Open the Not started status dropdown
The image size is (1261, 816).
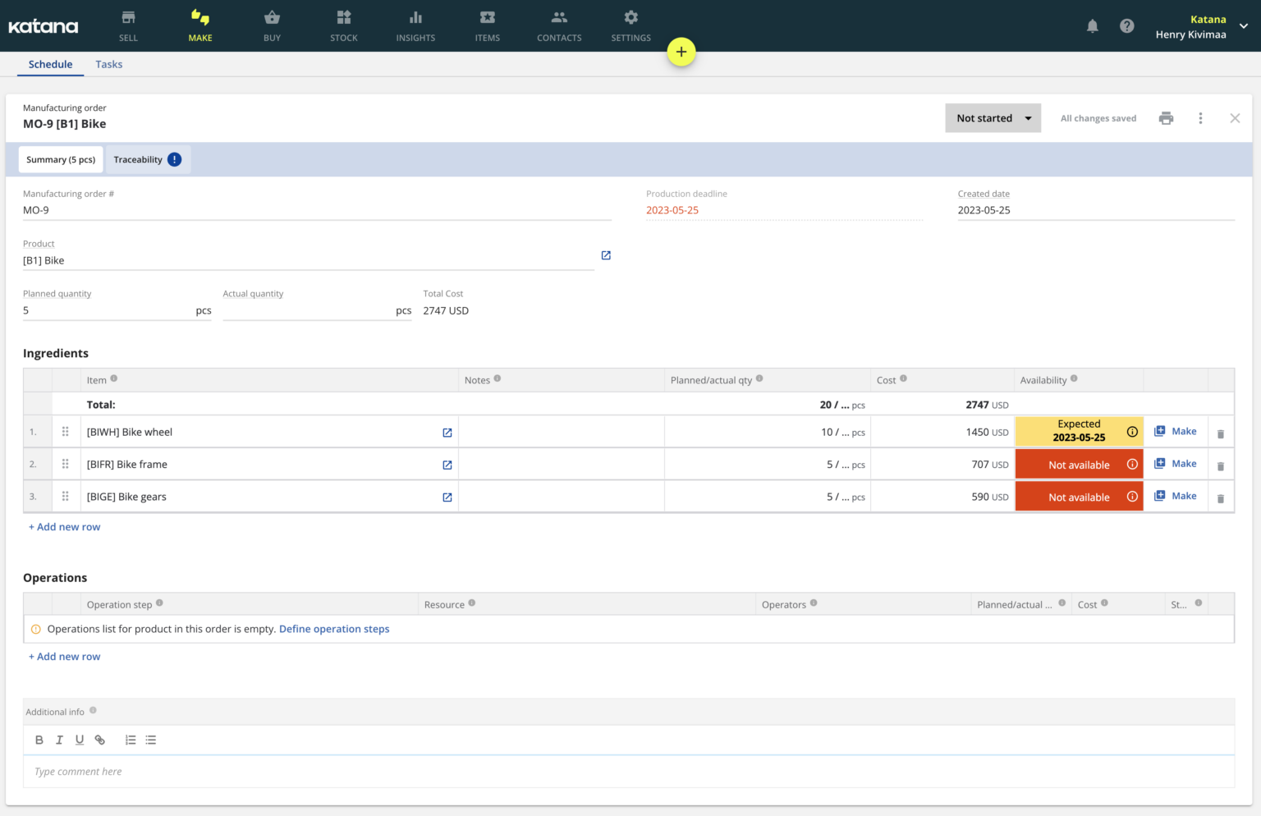[993, 117]
